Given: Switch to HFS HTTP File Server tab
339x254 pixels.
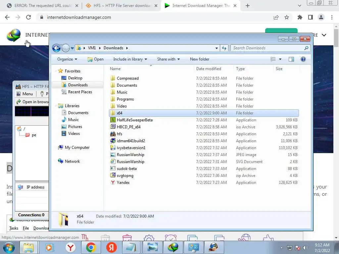Looking at the screenshot, I should tap(121, 6).
